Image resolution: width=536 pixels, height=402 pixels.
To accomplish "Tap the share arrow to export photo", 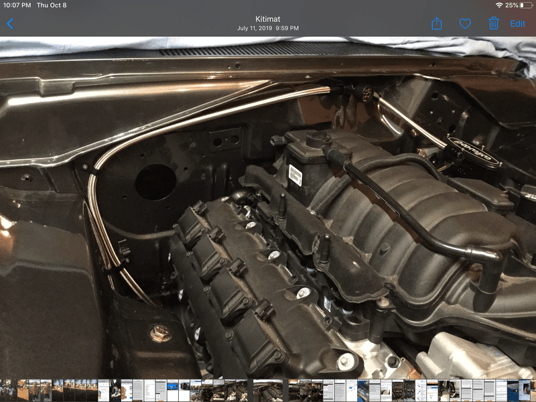I will pos(438,24).
